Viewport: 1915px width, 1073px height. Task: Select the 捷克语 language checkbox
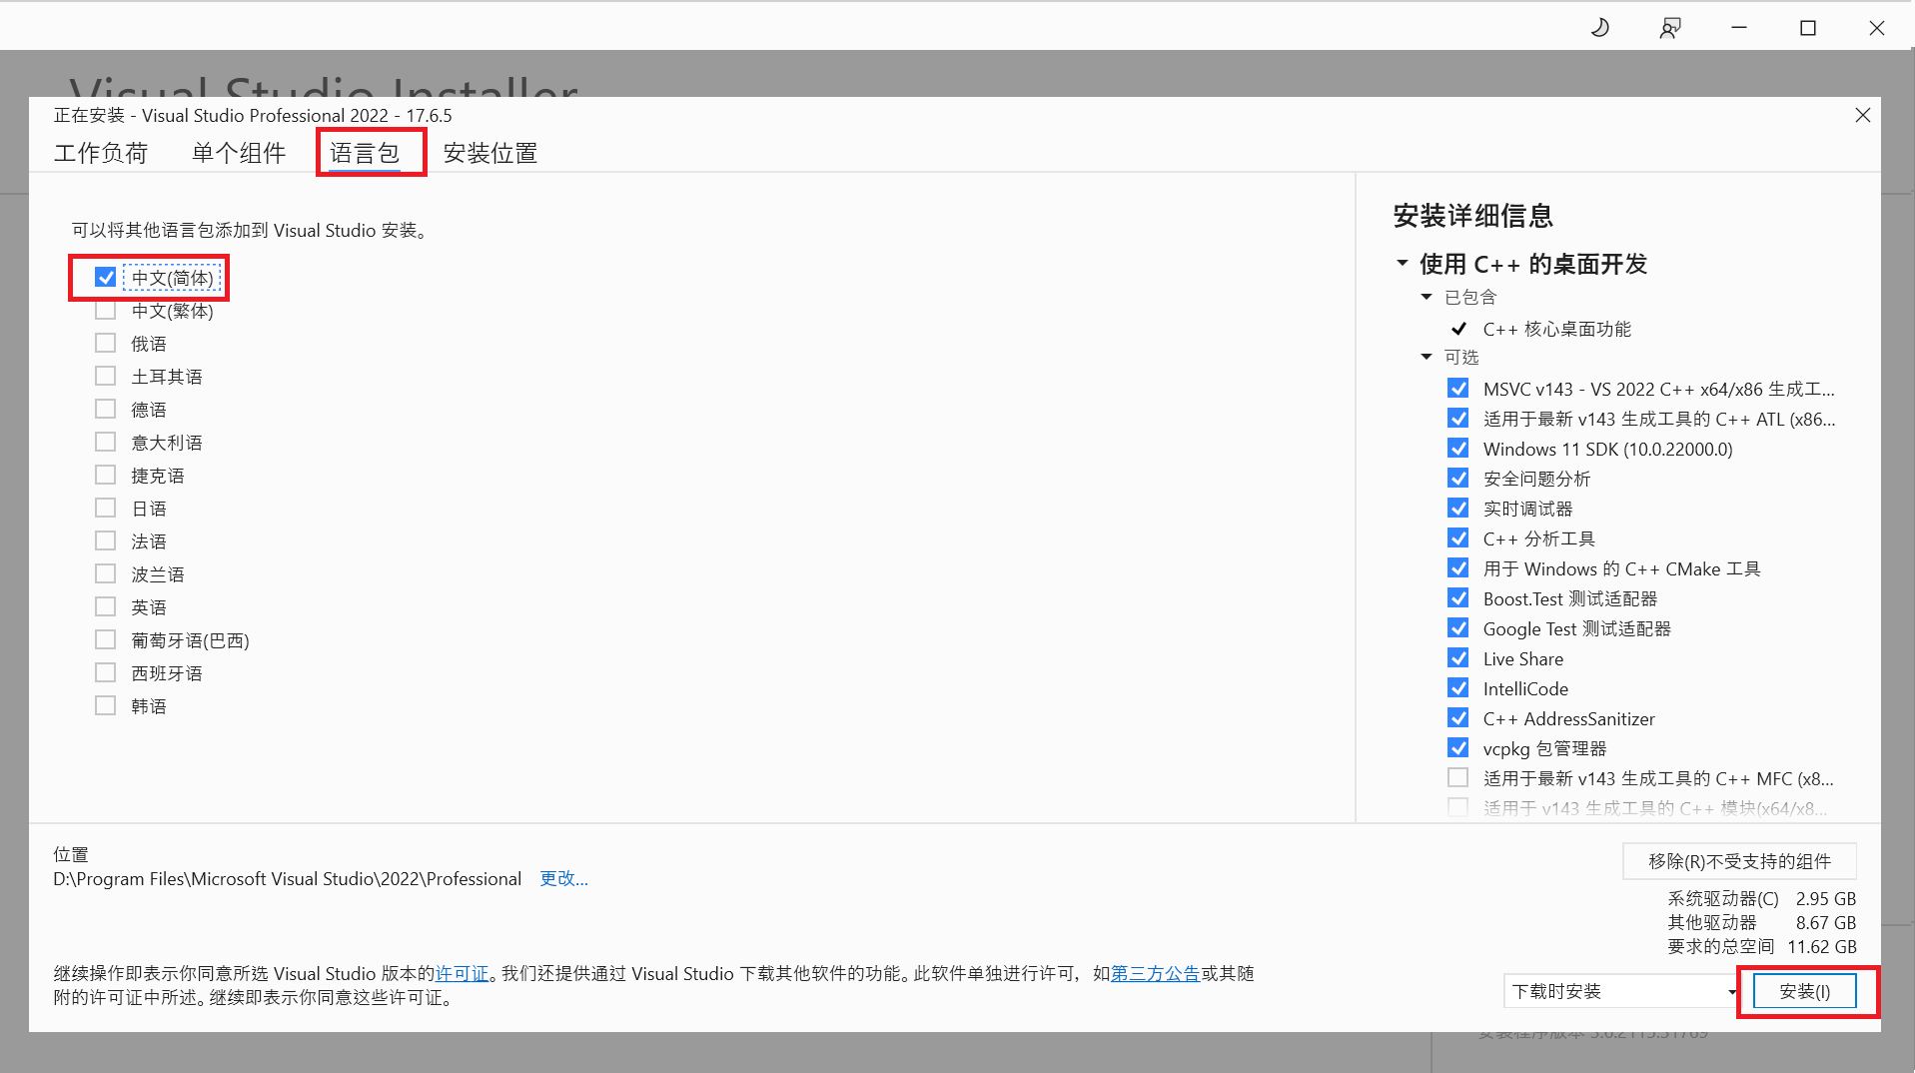105,476
